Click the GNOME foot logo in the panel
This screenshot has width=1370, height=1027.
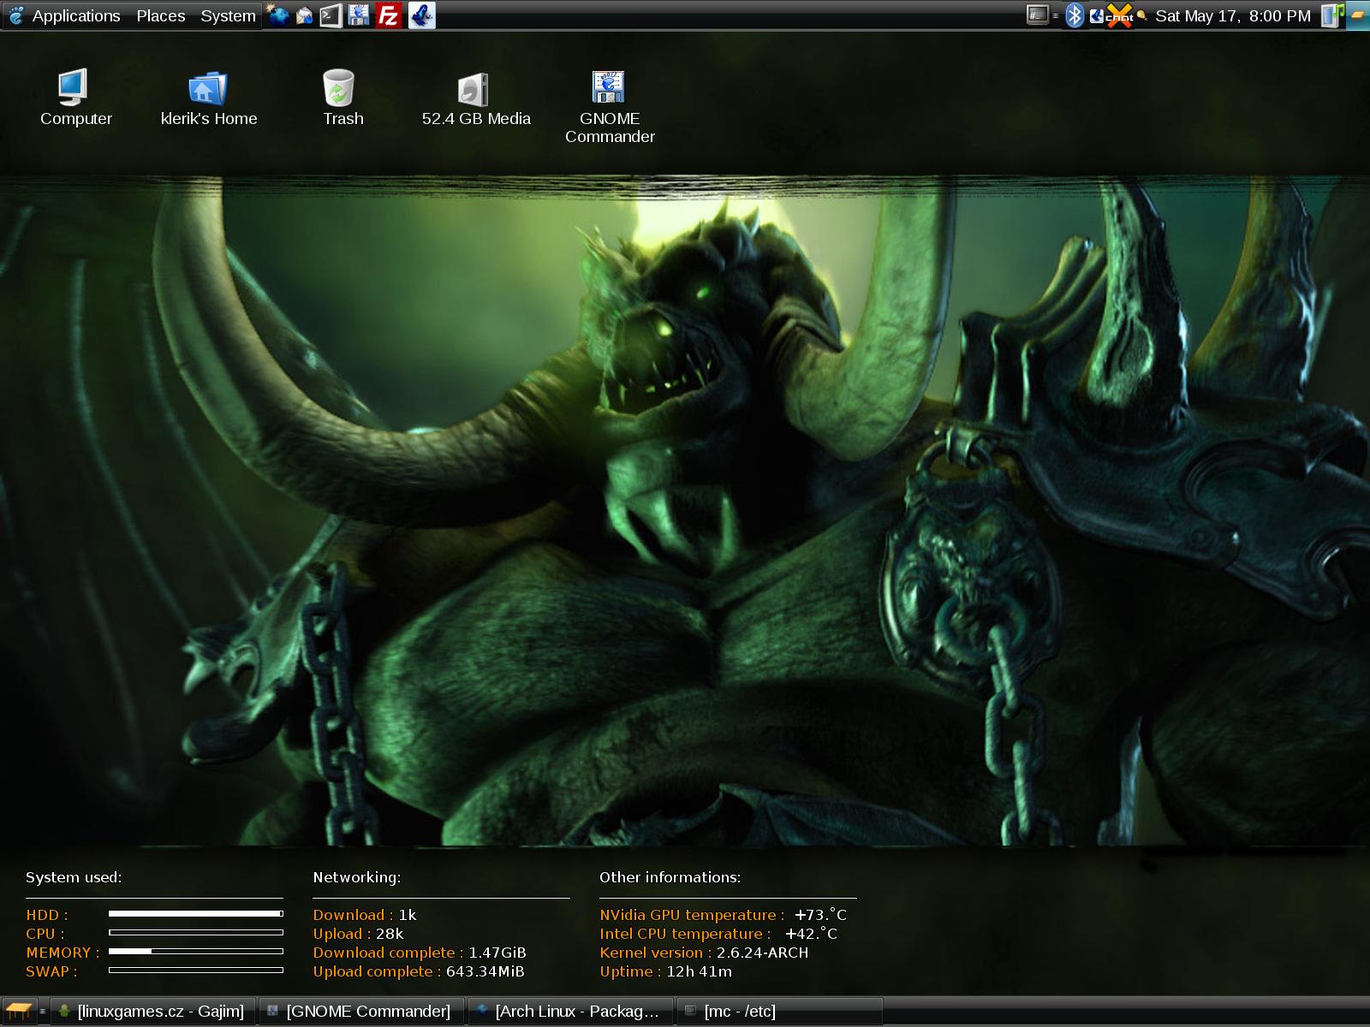[x=15, y=15]
